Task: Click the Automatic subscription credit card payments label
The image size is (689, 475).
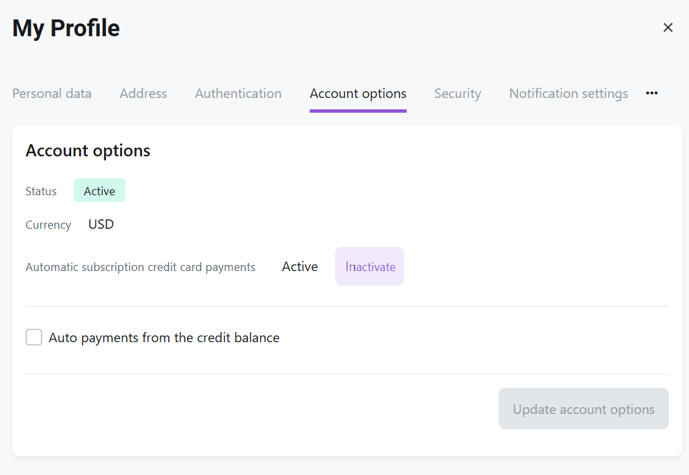Action: point(140,267)
